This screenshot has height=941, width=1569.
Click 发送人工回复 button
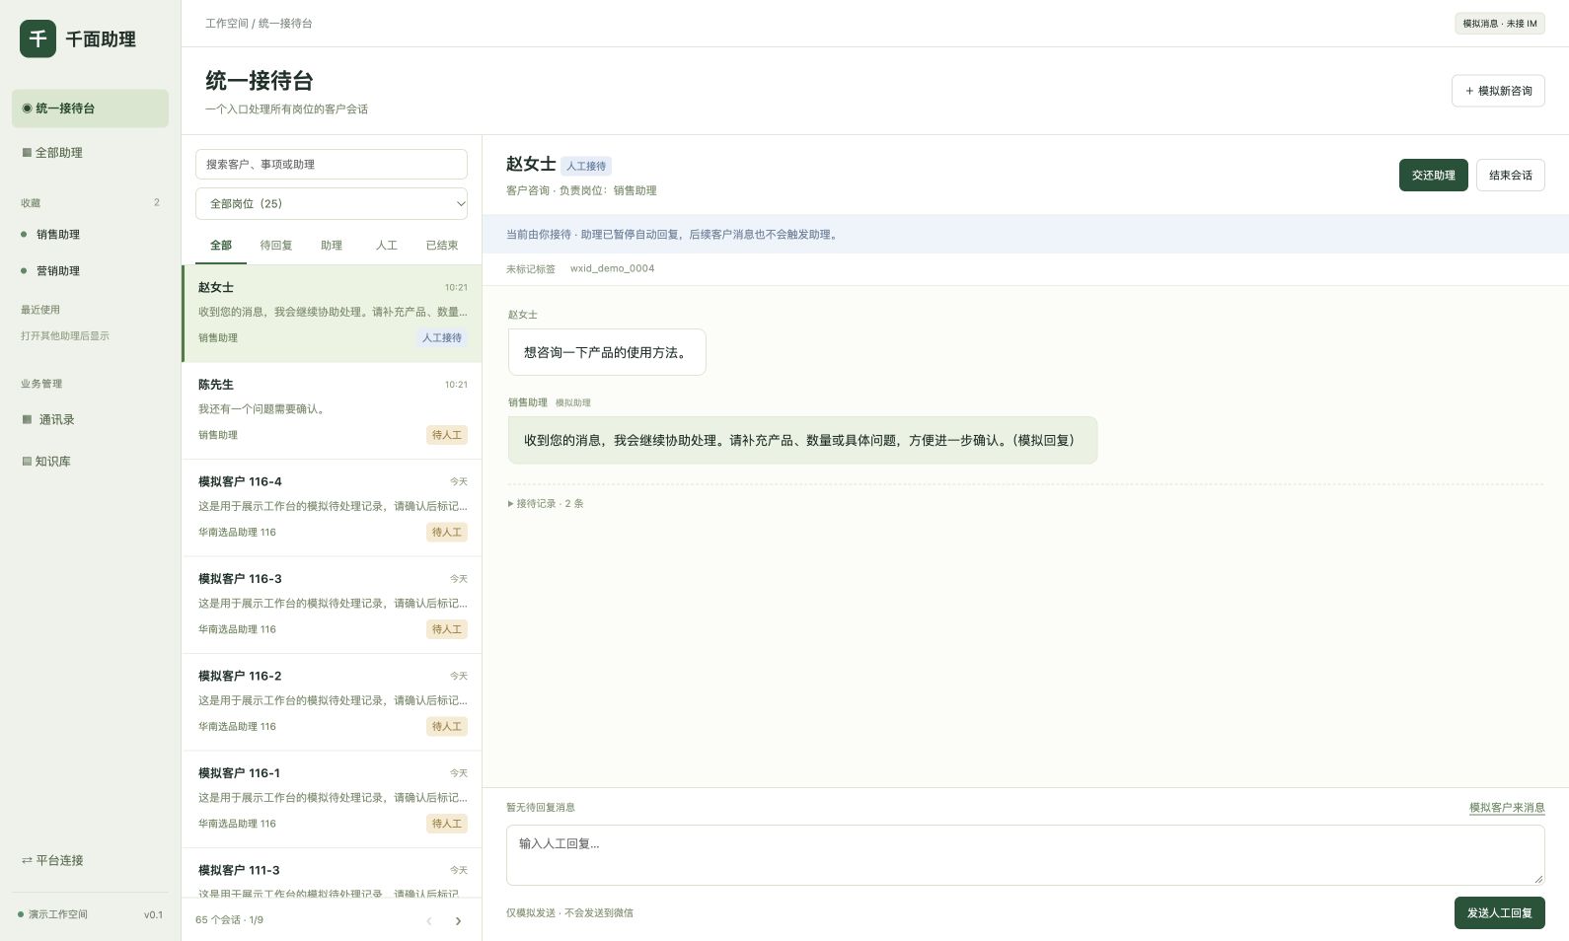pyautogui.click(x=1499, y=913)
